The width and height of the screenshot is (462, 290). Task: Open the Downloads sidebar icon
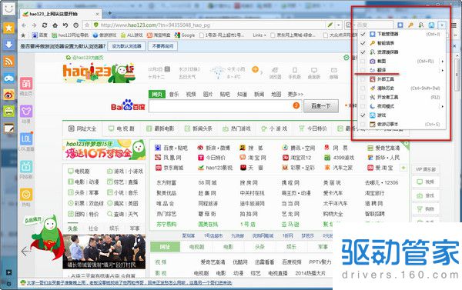8,45
